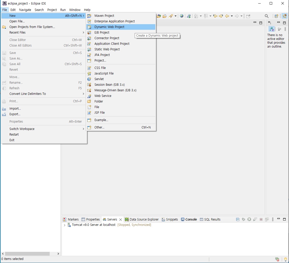Open the Navigate menu

25,10
